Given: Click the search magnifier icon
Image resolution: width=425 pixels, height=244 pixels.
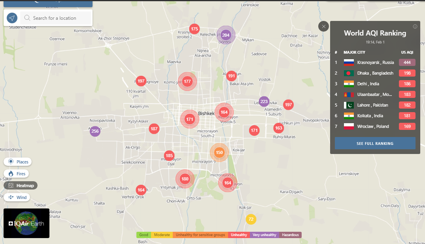Looking at the screenshot, I should click(27, 18).
